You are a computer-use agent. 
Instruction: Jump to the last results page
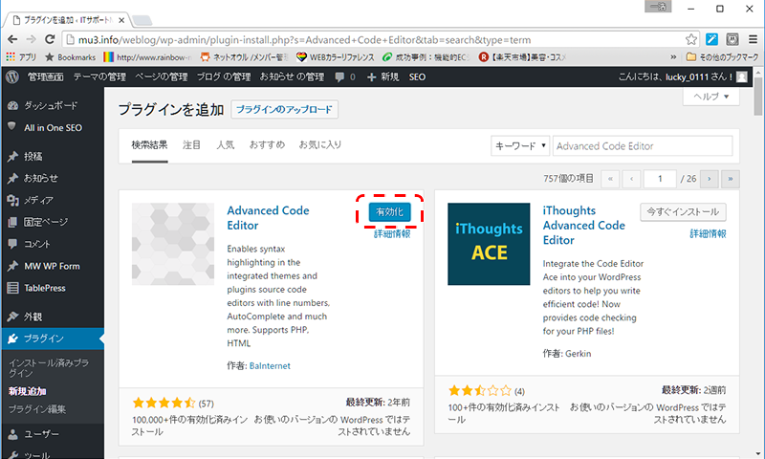click(731, 179)
